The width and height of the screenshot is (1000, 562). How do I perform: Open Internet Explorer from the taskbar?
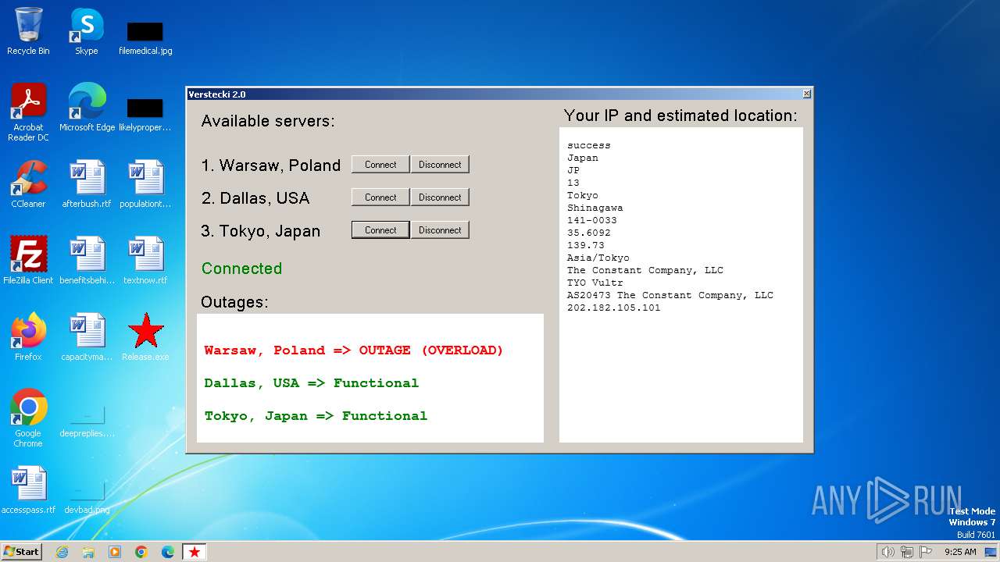[62, 552]
